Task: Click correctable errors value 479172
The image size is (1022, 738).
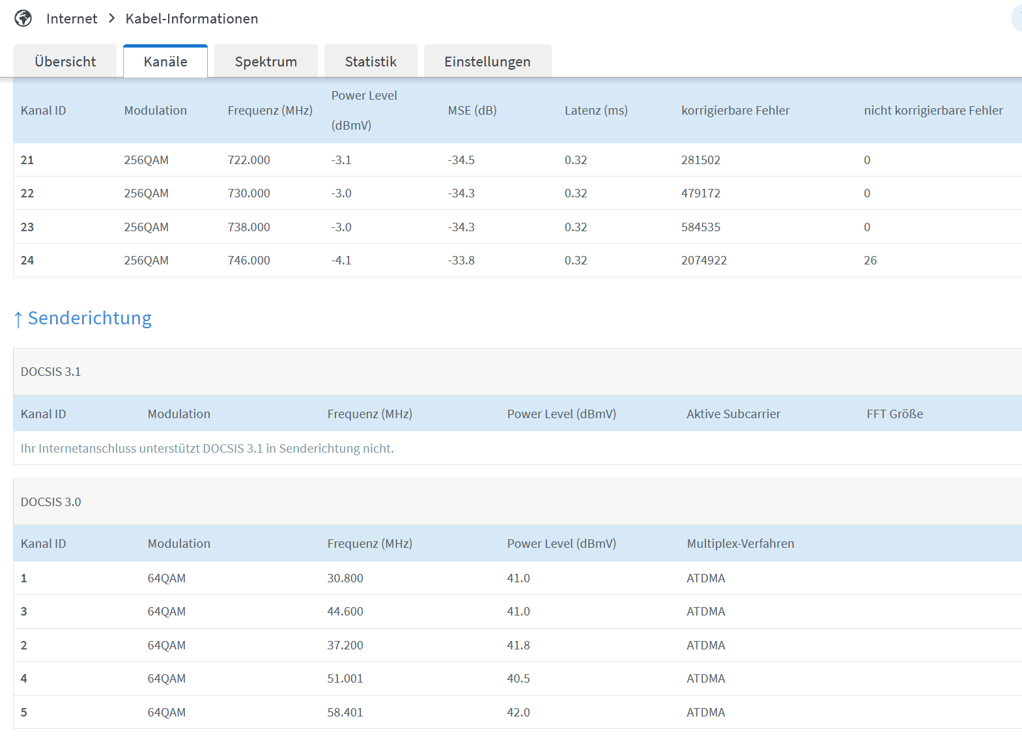Action: coord(701,193)
